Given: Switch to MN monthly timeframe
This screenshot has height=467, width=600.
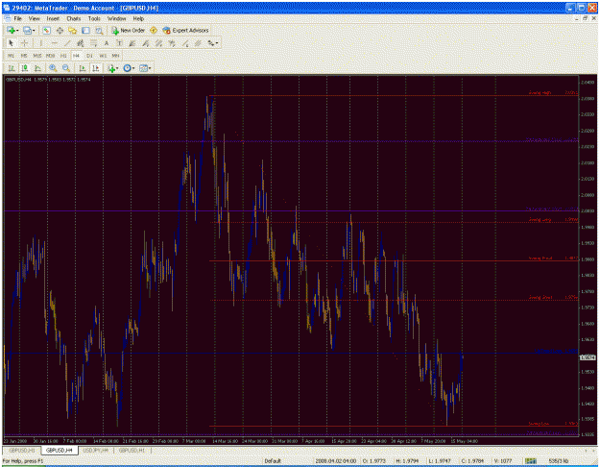Looking at the screenshot, I should pyautogui.click(x=115, y=56).
